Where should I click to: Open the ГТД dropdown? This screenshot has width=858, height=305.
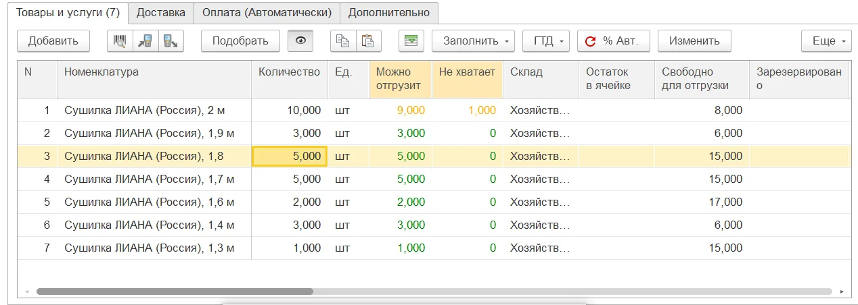546,40
